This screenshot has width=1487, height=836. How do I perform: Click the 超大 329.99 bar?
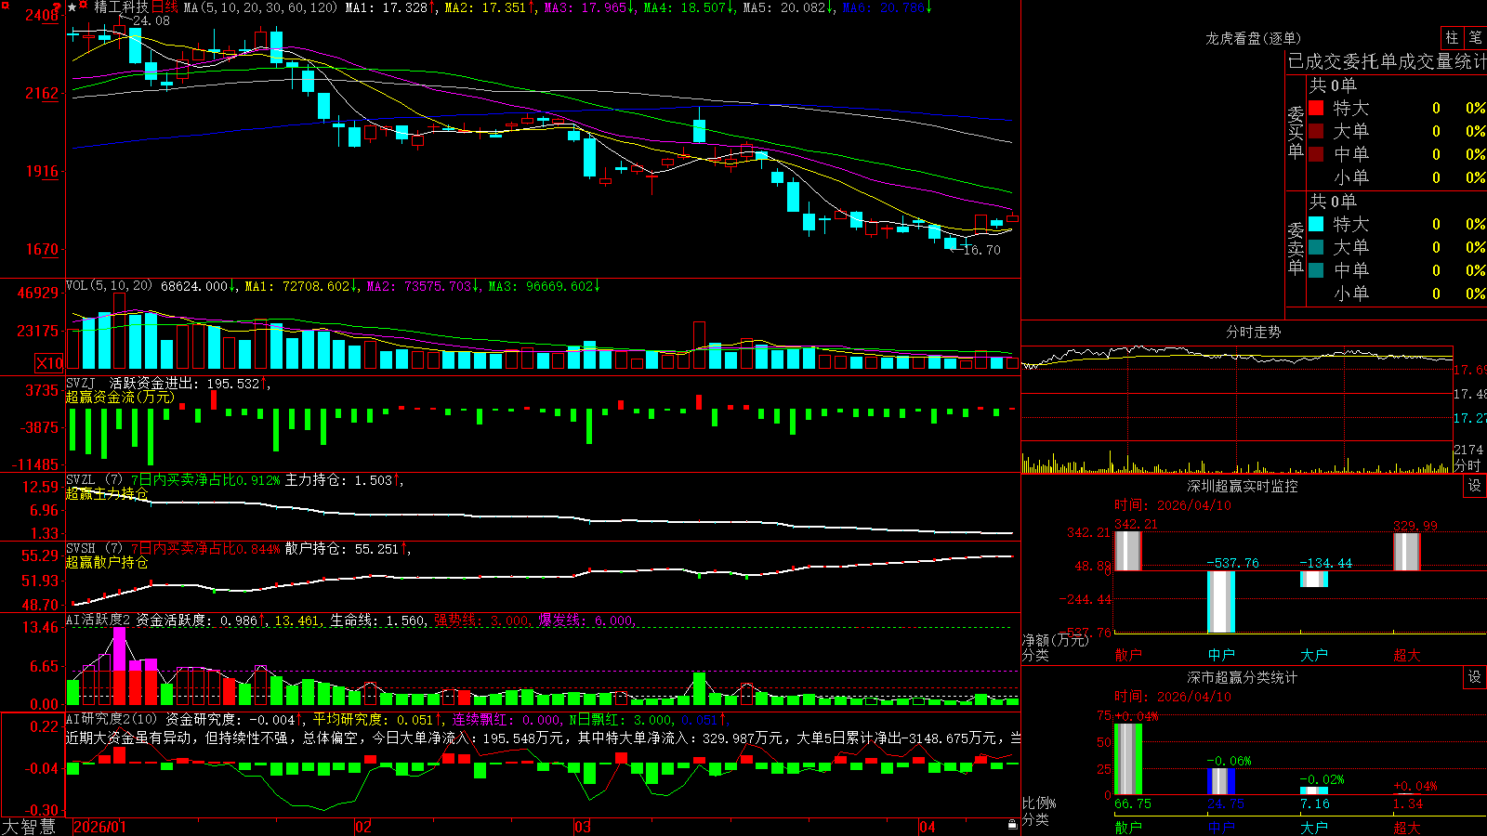tap(1406, 552)
